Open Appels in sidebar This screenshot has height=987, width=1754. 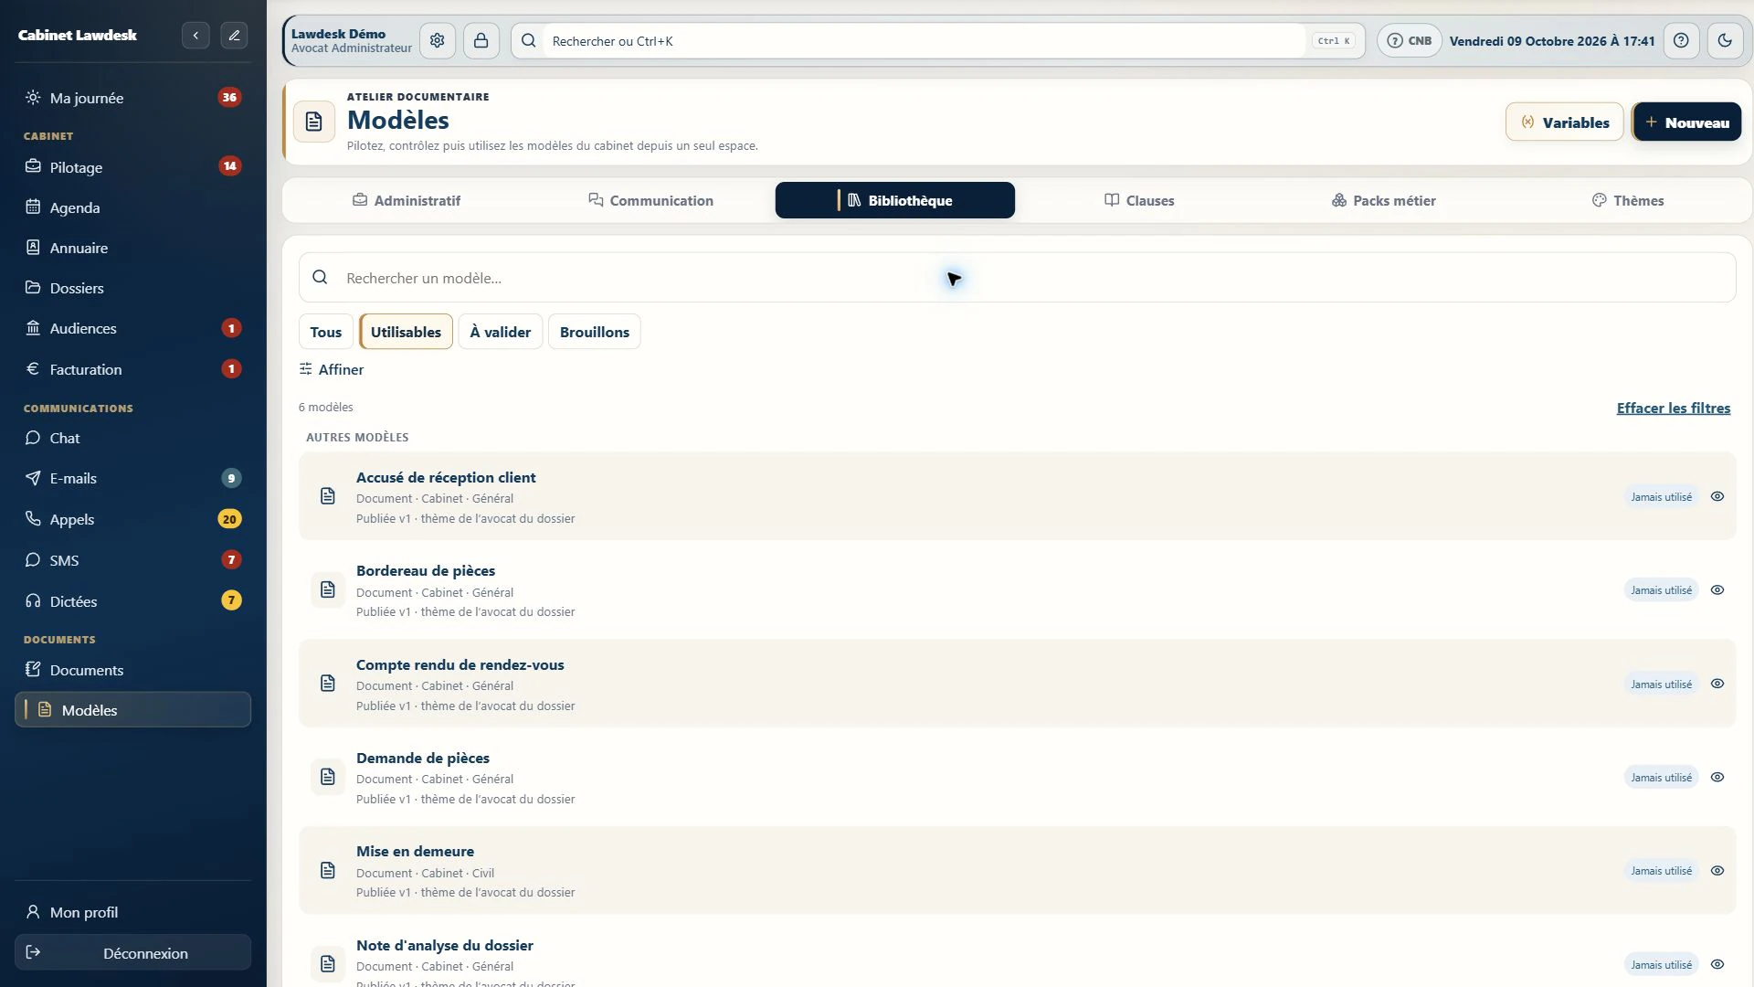132,519
